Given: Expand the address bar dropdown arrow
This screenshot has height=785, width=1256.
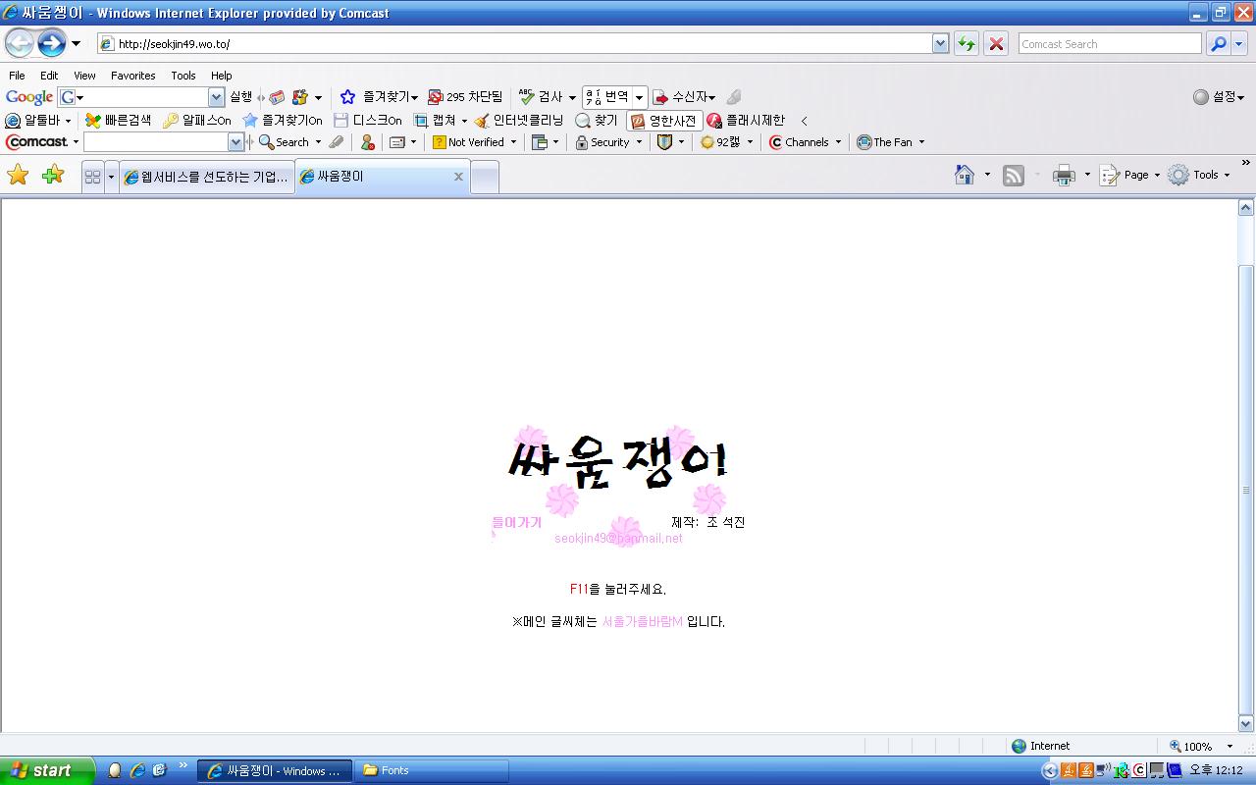Looking at the screenshot, I should (x=940, y=43).
